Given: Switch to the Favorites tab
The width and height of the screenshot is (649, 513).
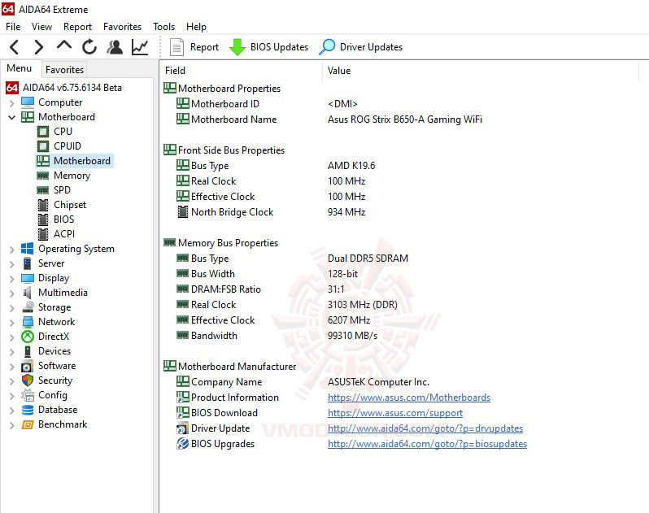Looking at the screenshot, I should click(x=64, y=70).
